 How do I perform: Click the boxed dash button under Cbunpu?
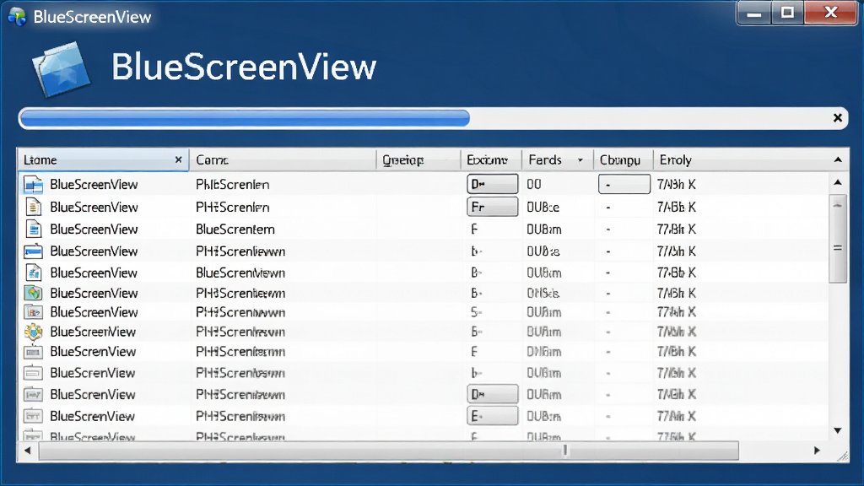click(624, 184)
